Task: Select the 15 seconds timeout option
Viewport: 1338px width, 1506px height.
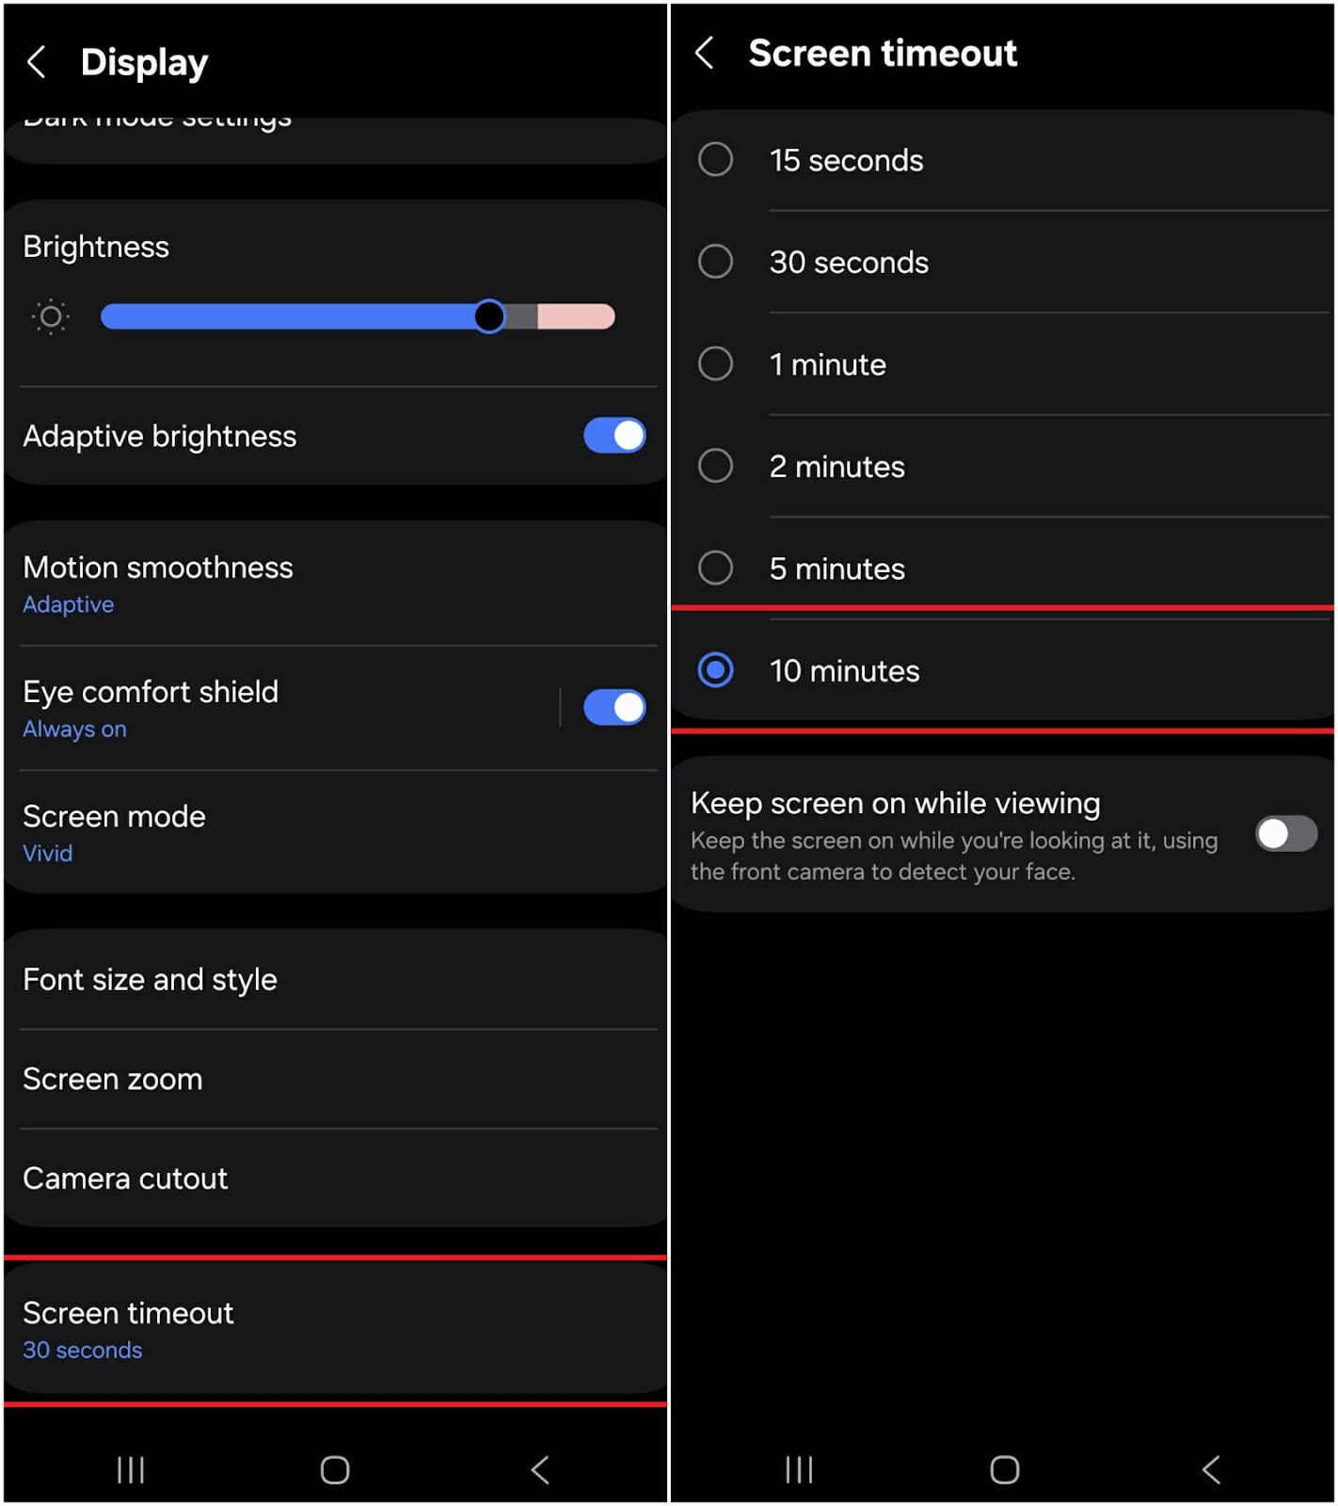Action: point(716,160)
